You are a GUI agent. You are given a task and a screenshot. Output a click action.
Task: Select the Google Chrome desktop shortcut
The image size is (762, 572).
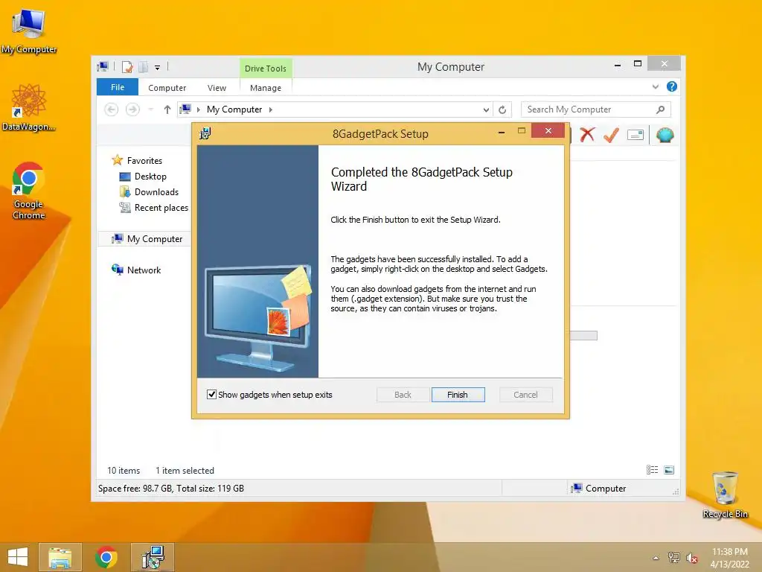click(x=29, y=191)
